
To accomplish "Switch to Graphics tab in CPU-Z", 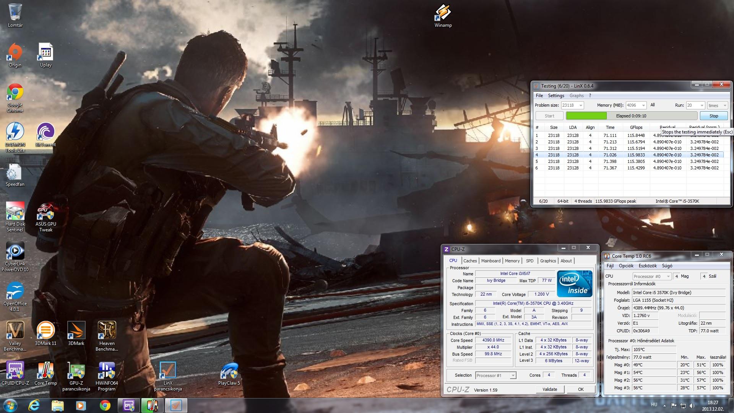I will 548,261.
